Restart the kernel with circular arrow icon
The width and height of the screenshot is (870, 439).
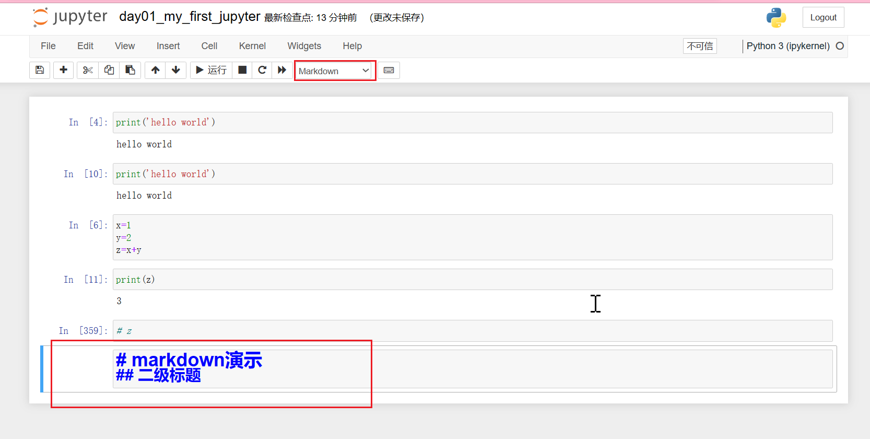coord(262,70)
